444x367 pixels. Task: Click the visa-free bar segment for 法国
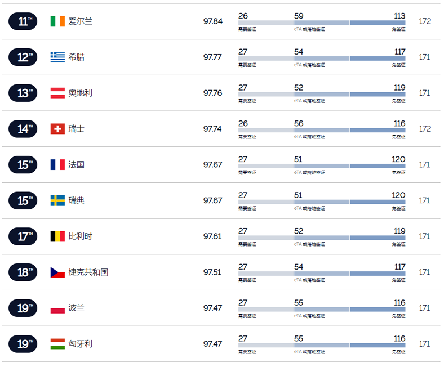click(x=378, y=166)
